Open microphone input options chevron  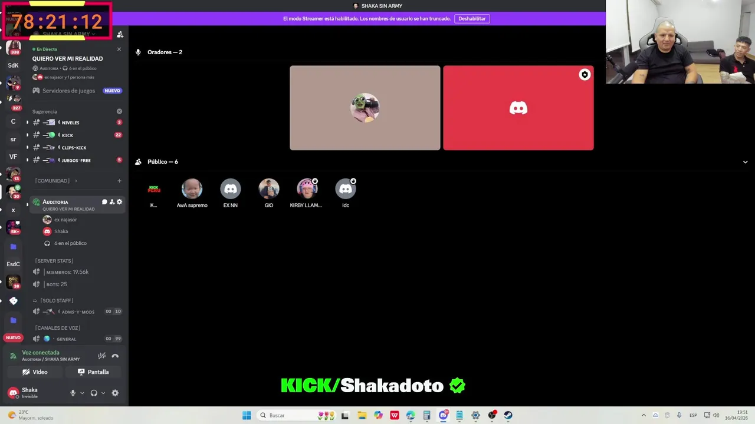click(82, 393)
